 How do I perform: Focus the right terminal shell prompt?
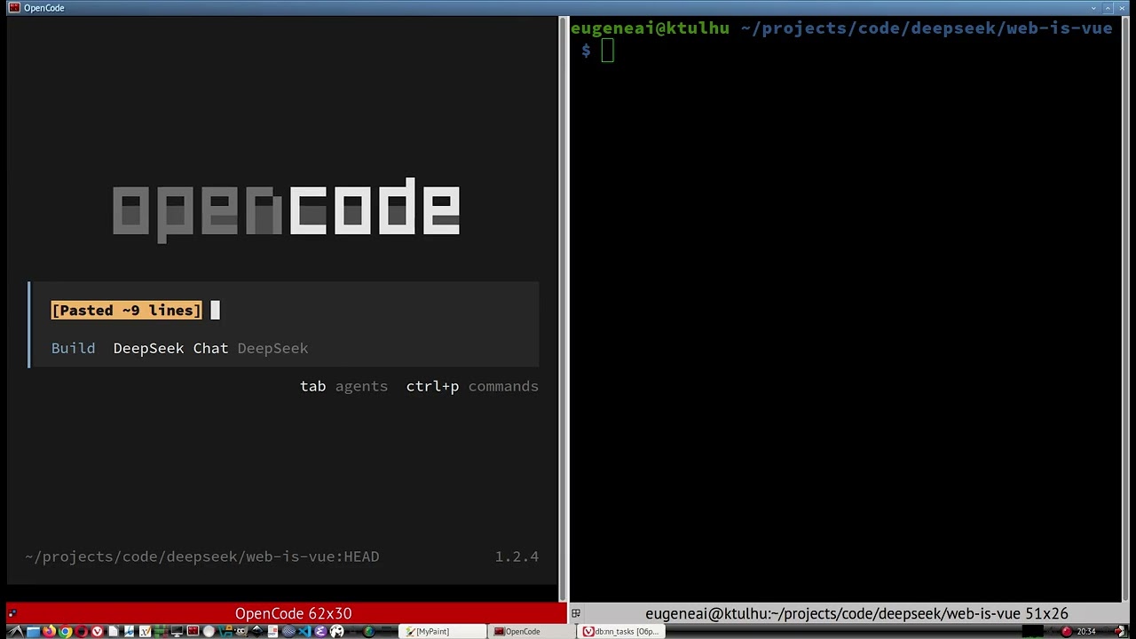[607, 51]
